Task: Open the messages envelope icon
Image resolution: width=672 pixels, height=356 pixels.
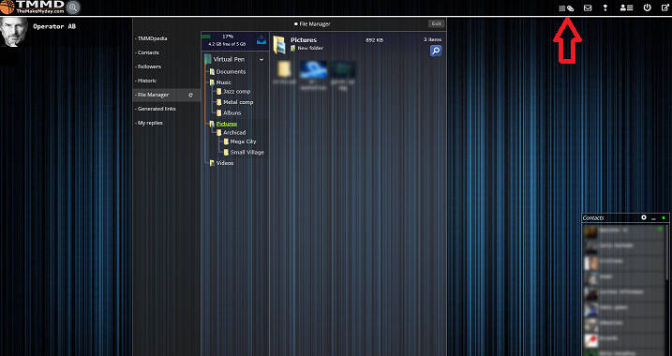Action: tap(588, 7)
